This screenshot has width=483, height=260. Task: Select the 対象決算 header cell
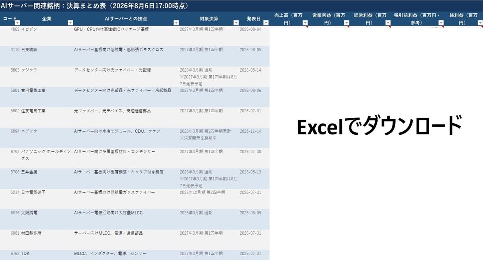pos(209,19)
